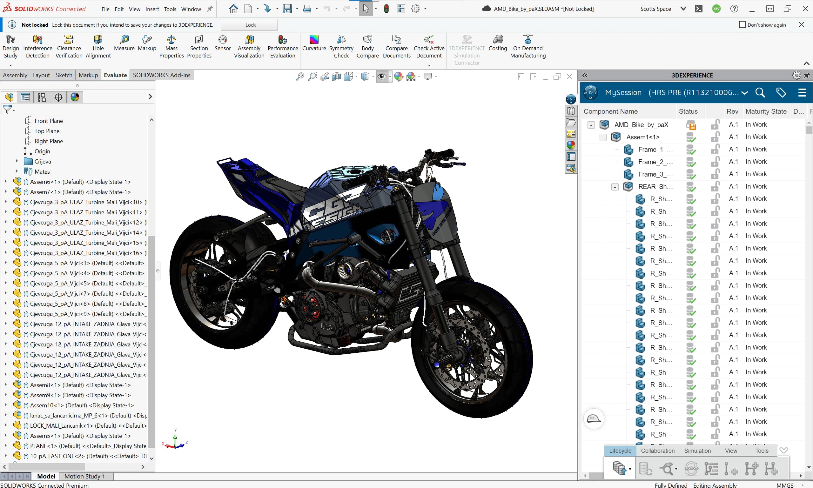Screen dimensions: 813x488
Task: Toggle Curvature display
Action: (314, 43)
